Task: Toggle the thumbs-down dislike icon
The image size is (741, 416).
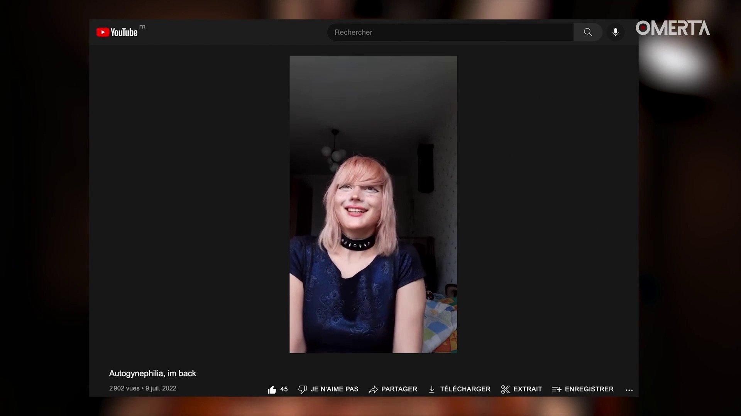Action: tap(302, 390)
